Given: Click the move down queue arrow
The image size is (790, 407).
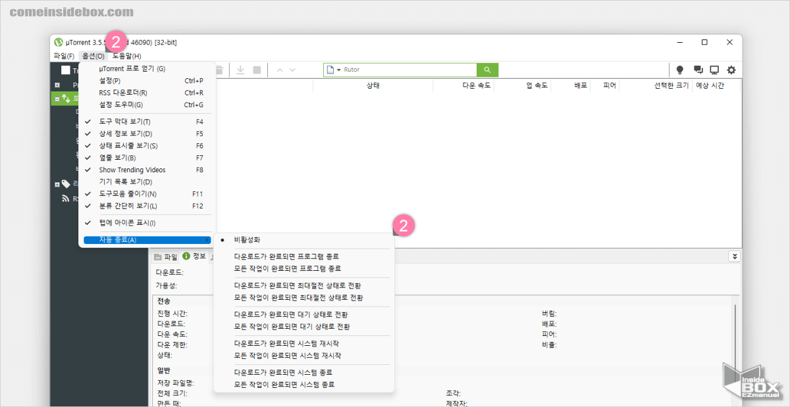Looking at the screenshot, I should click(x=292, y=70).
